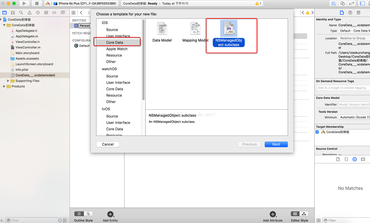Open the Add Entity menu
The width and height of the screenshot is (370, 223).
tap(110, 214)
